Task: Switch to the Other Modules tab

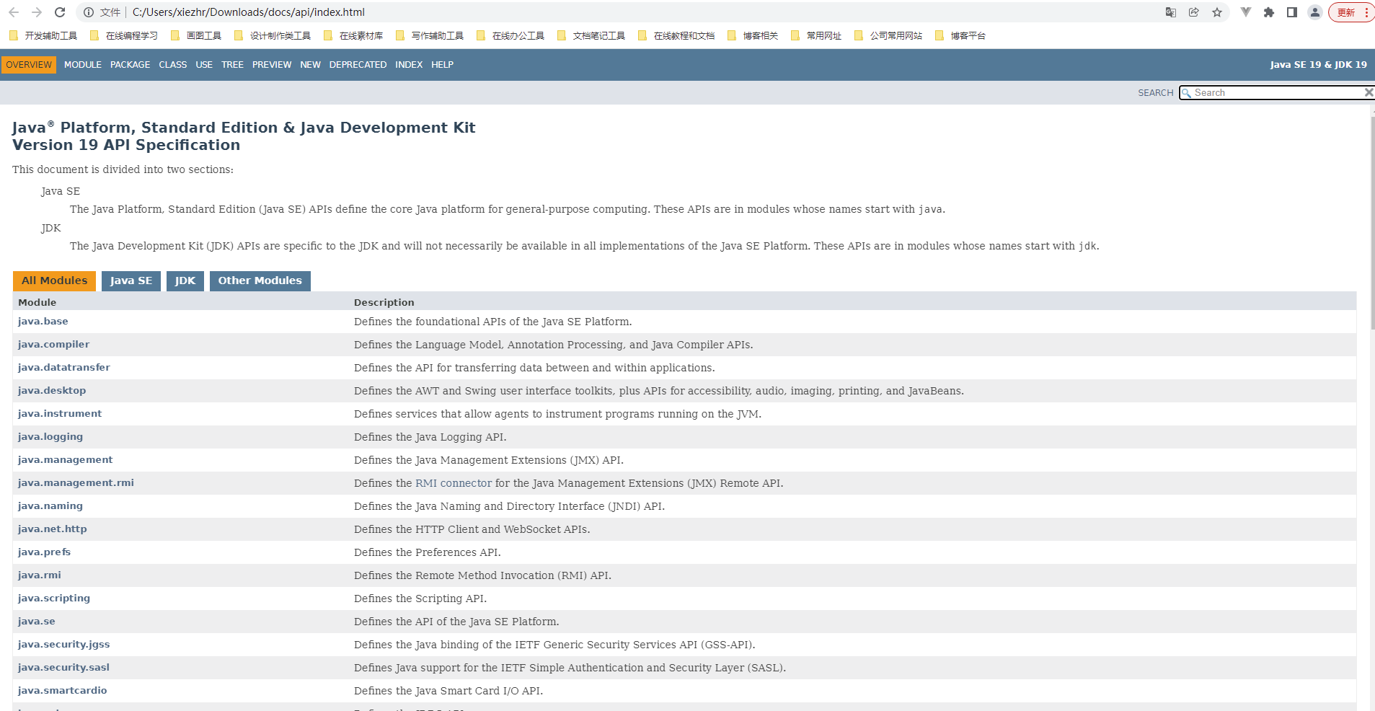Action: [x=260, y=281]
